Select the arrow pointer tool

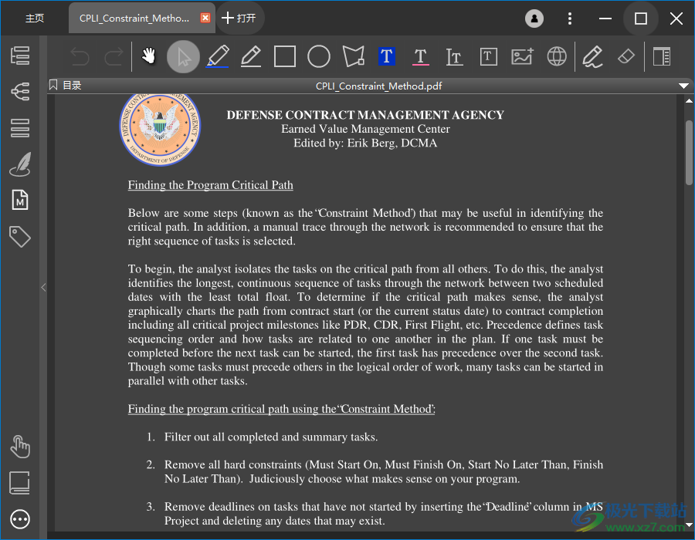coord(183,56)
